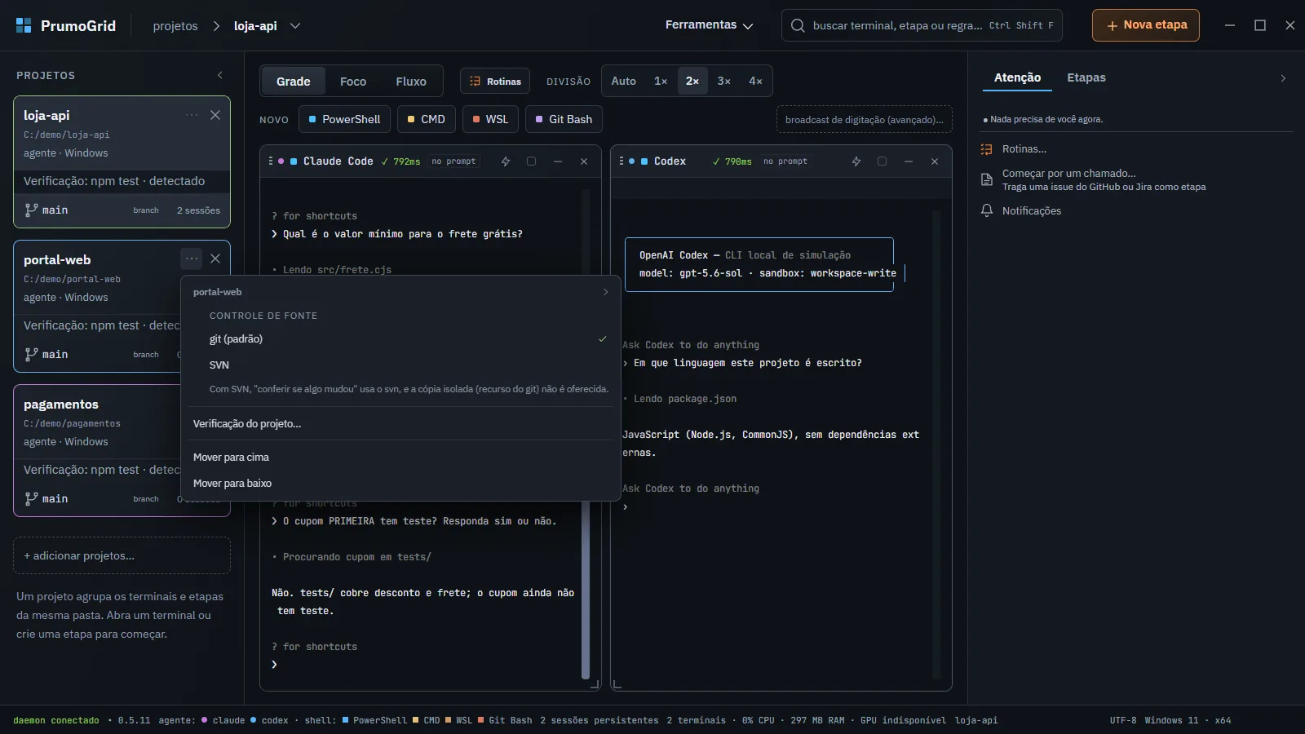Switch to the Fluxo view tab

coord(411,82)
